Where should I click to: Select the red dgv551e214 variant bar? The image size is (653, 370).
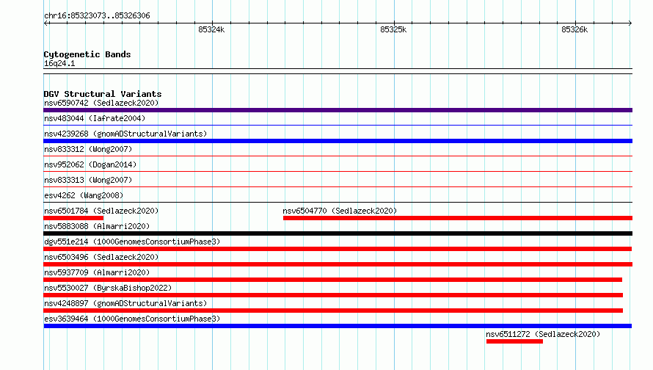tap(338, 249)
